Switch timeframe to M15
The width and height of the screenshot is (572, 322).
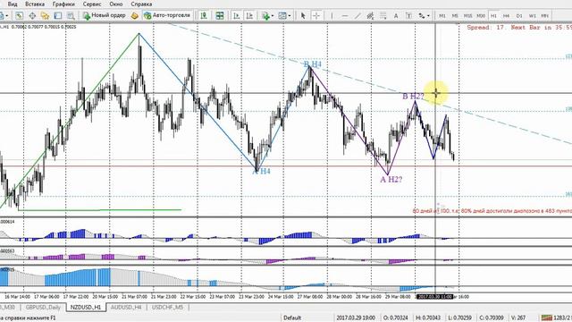pyautogui.click(x=467, y=16)
